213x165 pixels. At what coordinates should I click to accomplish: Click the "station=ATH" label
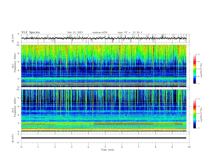[100, 32]
